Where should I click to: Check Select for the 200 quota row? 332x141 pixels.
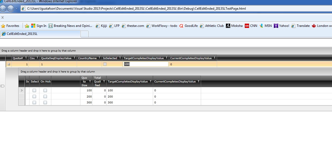[34, 96]
